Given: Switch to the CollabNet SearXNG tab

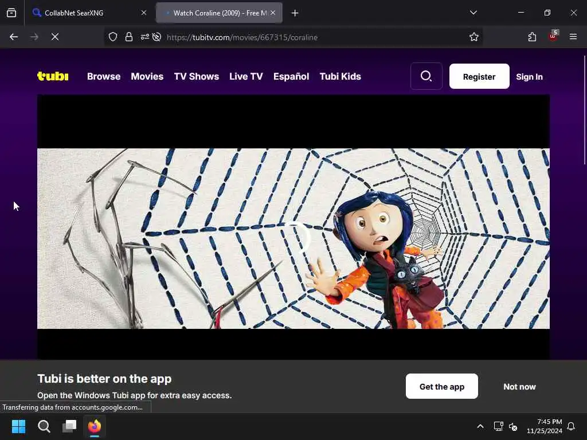Looking at the screenshot, I should [x=90, y=13].
